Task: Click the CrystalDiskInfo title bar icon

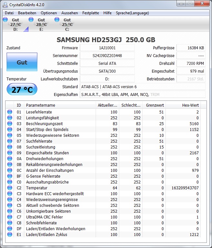Action: pyautogui.click(x=5, y=5)
